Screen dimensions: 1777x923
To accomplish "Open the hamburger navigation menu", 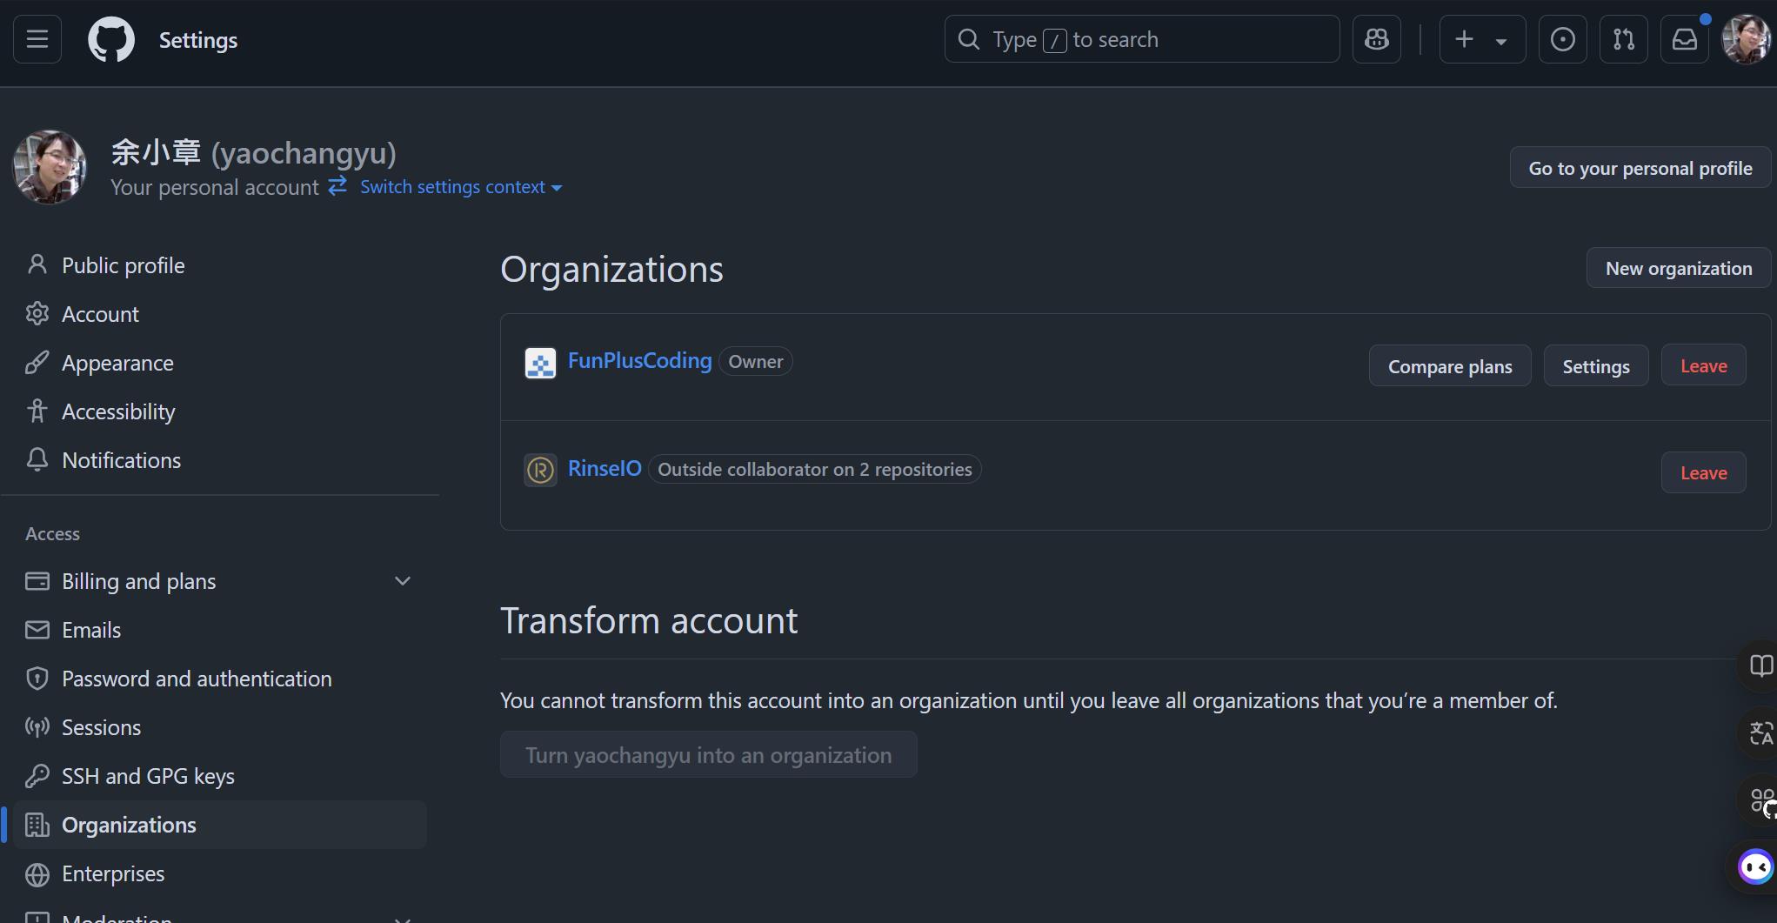I will pos(37,39).
